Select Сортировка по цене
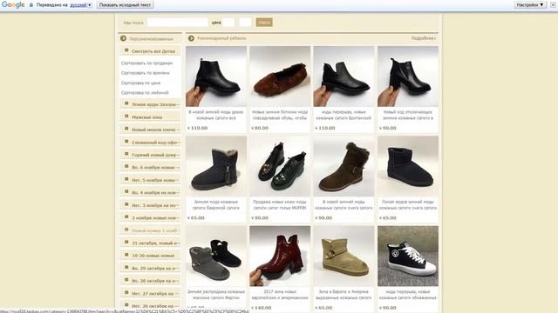This screenshot has height=313, width=558. coord(140,83)
